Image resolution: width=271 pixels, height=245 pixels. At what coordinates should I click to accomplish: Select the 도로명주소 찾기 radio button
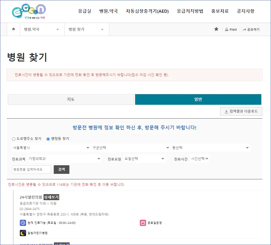click(14, 139)
